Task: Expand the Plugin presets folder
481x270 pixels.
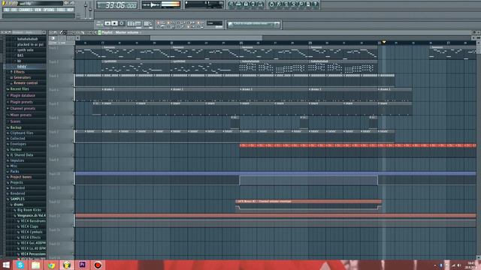Action: 21,102
